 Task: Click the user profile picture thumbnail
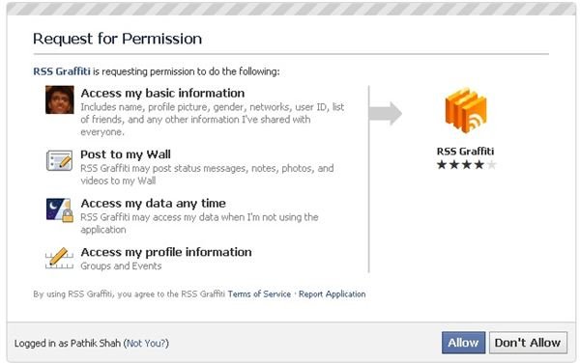point(60,99)
